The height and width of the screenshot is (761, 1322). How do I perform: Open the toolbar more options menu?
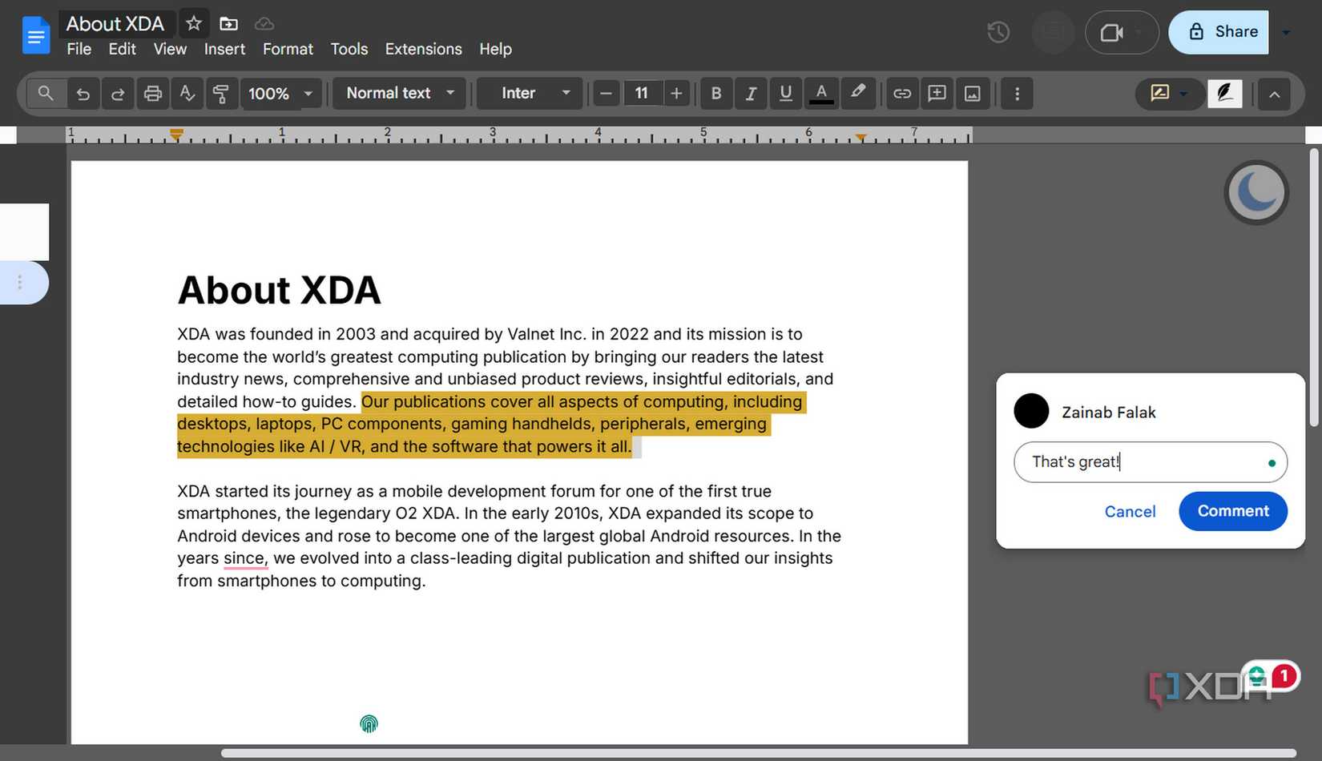pos(1017,94)
